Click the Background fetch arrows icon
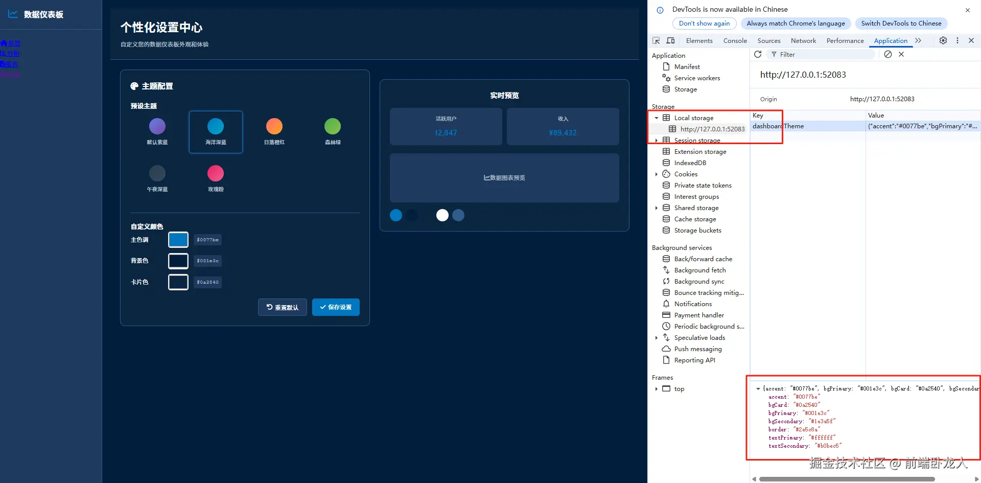 click(666, 270)
